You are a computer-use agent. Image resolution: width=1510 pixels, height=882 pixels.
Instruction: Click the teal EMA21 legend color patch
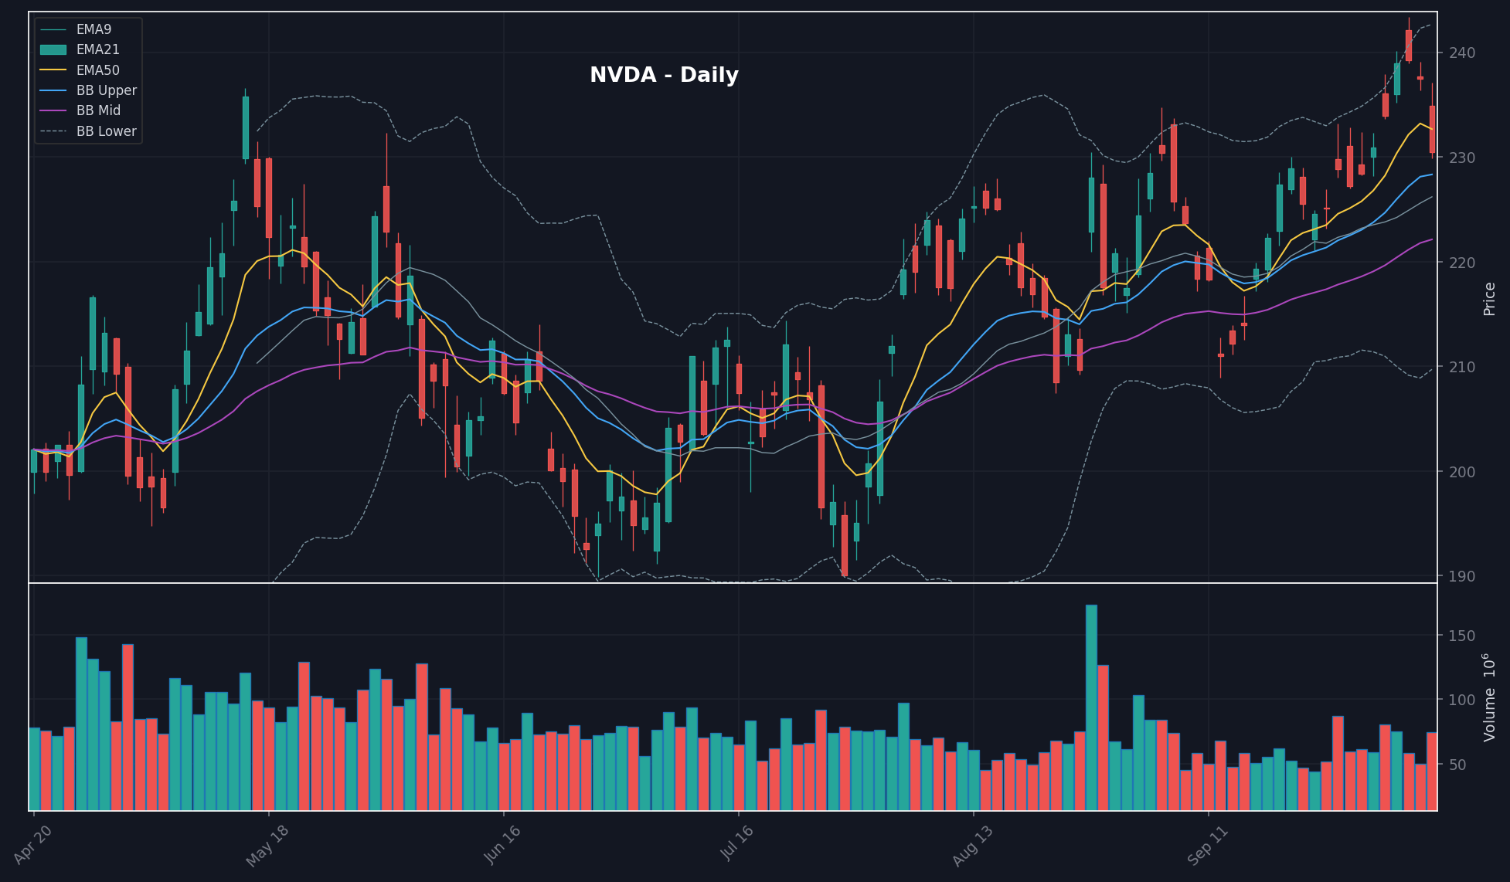53,49
